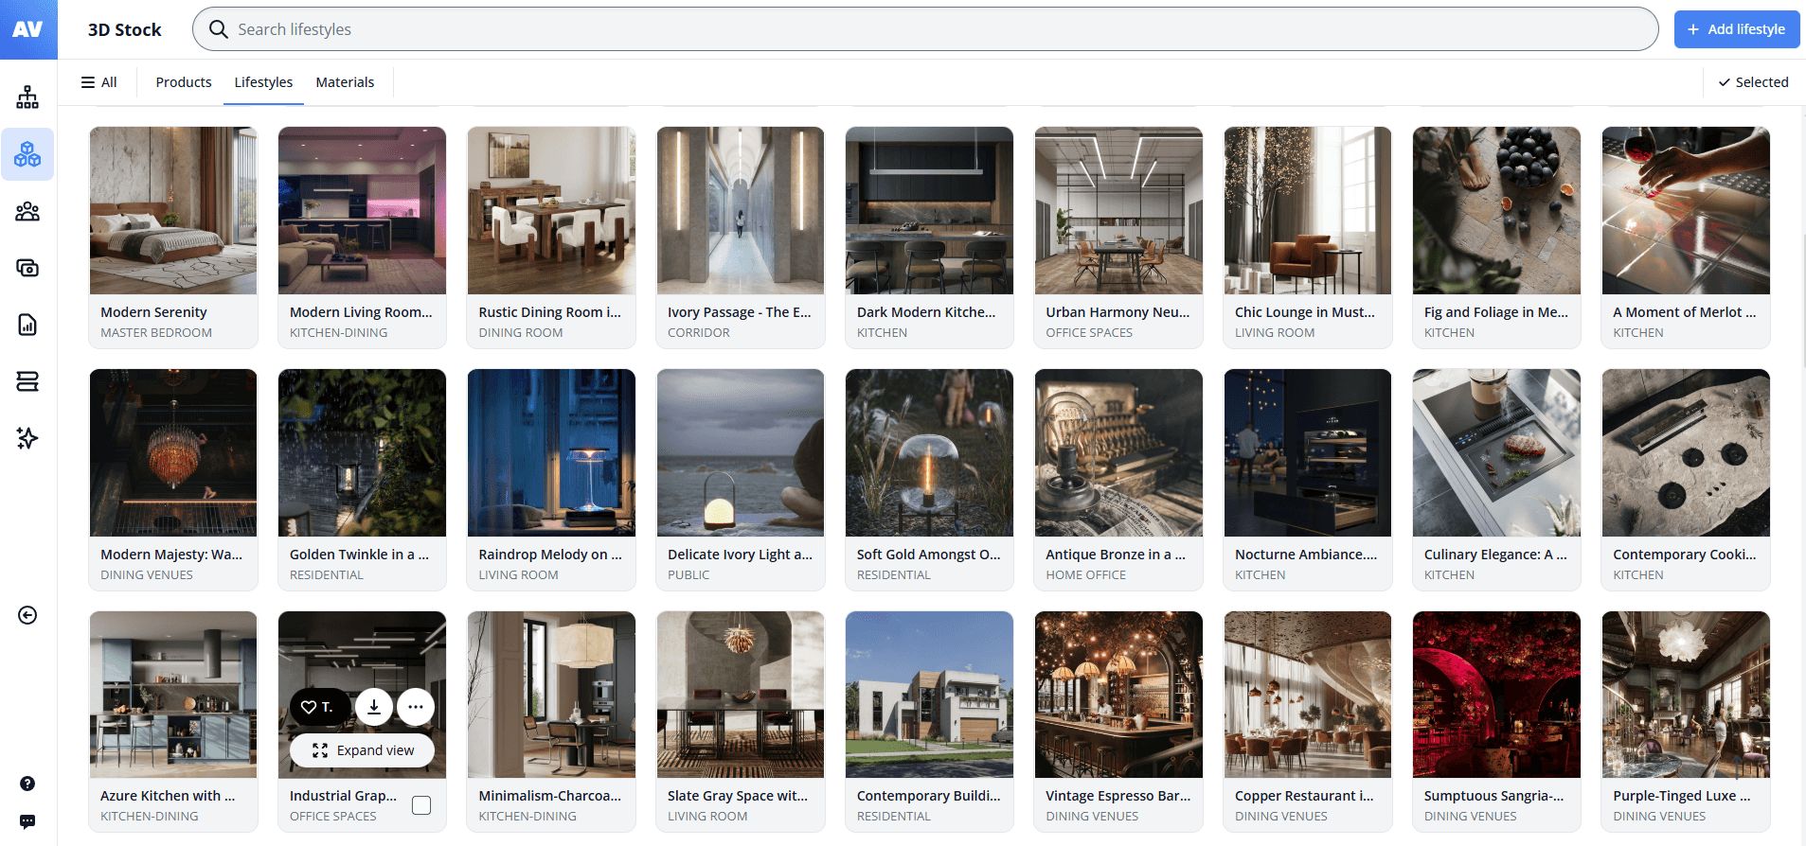Open the Copper Restaurant thumbnail
Screen dimensions: 1806x846
[1308, 695]
